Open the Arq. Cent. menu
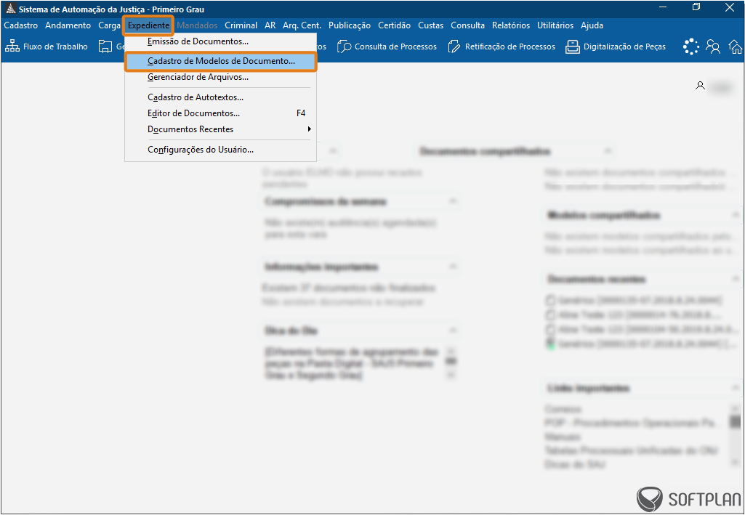 click(x=302, y=25)
